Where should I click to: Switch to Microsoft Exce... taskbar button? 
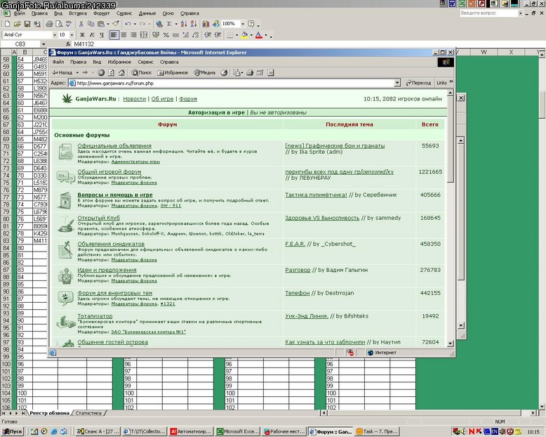(239, 431)
